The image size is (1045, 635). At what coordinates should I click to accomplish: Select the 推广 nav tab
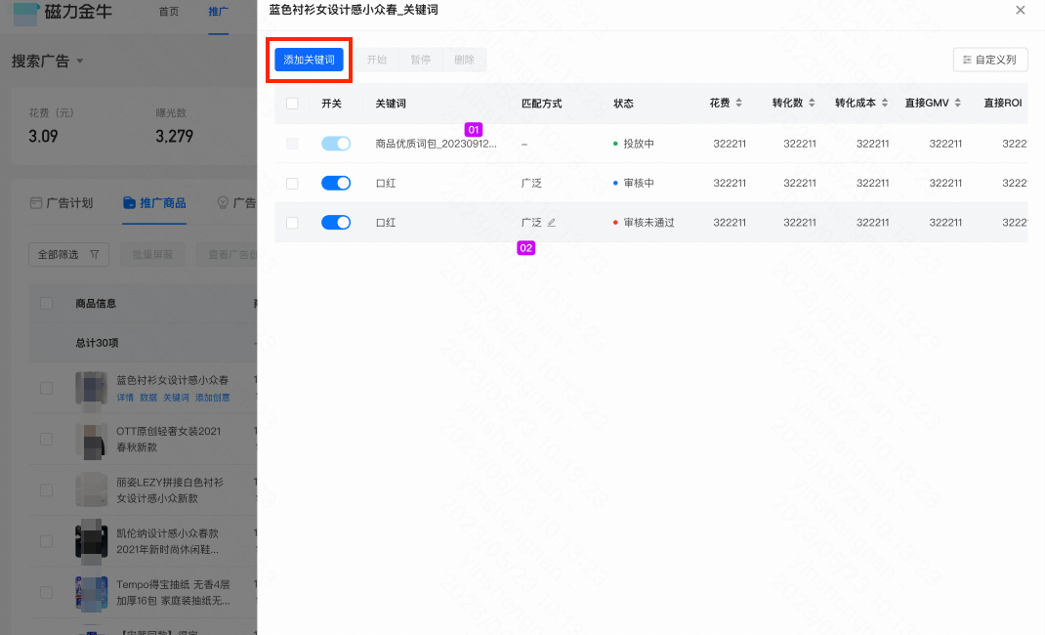(x=218, y=12)
